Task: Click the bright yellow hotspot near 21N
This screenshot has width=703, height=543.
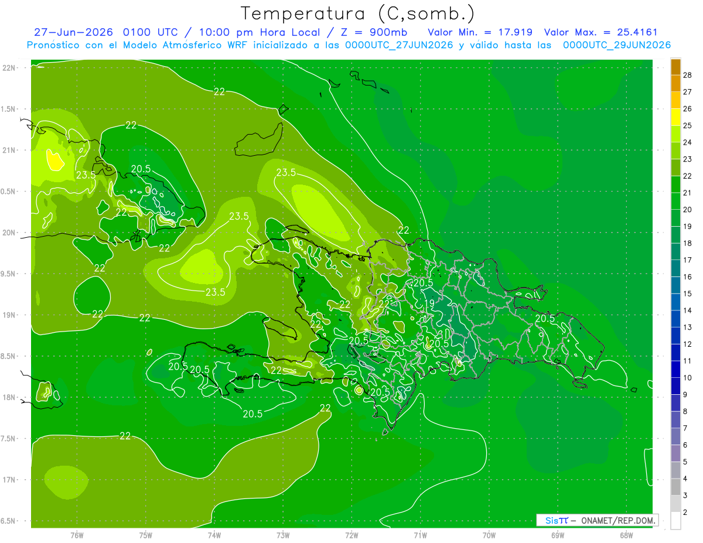Action: (54, 160)
